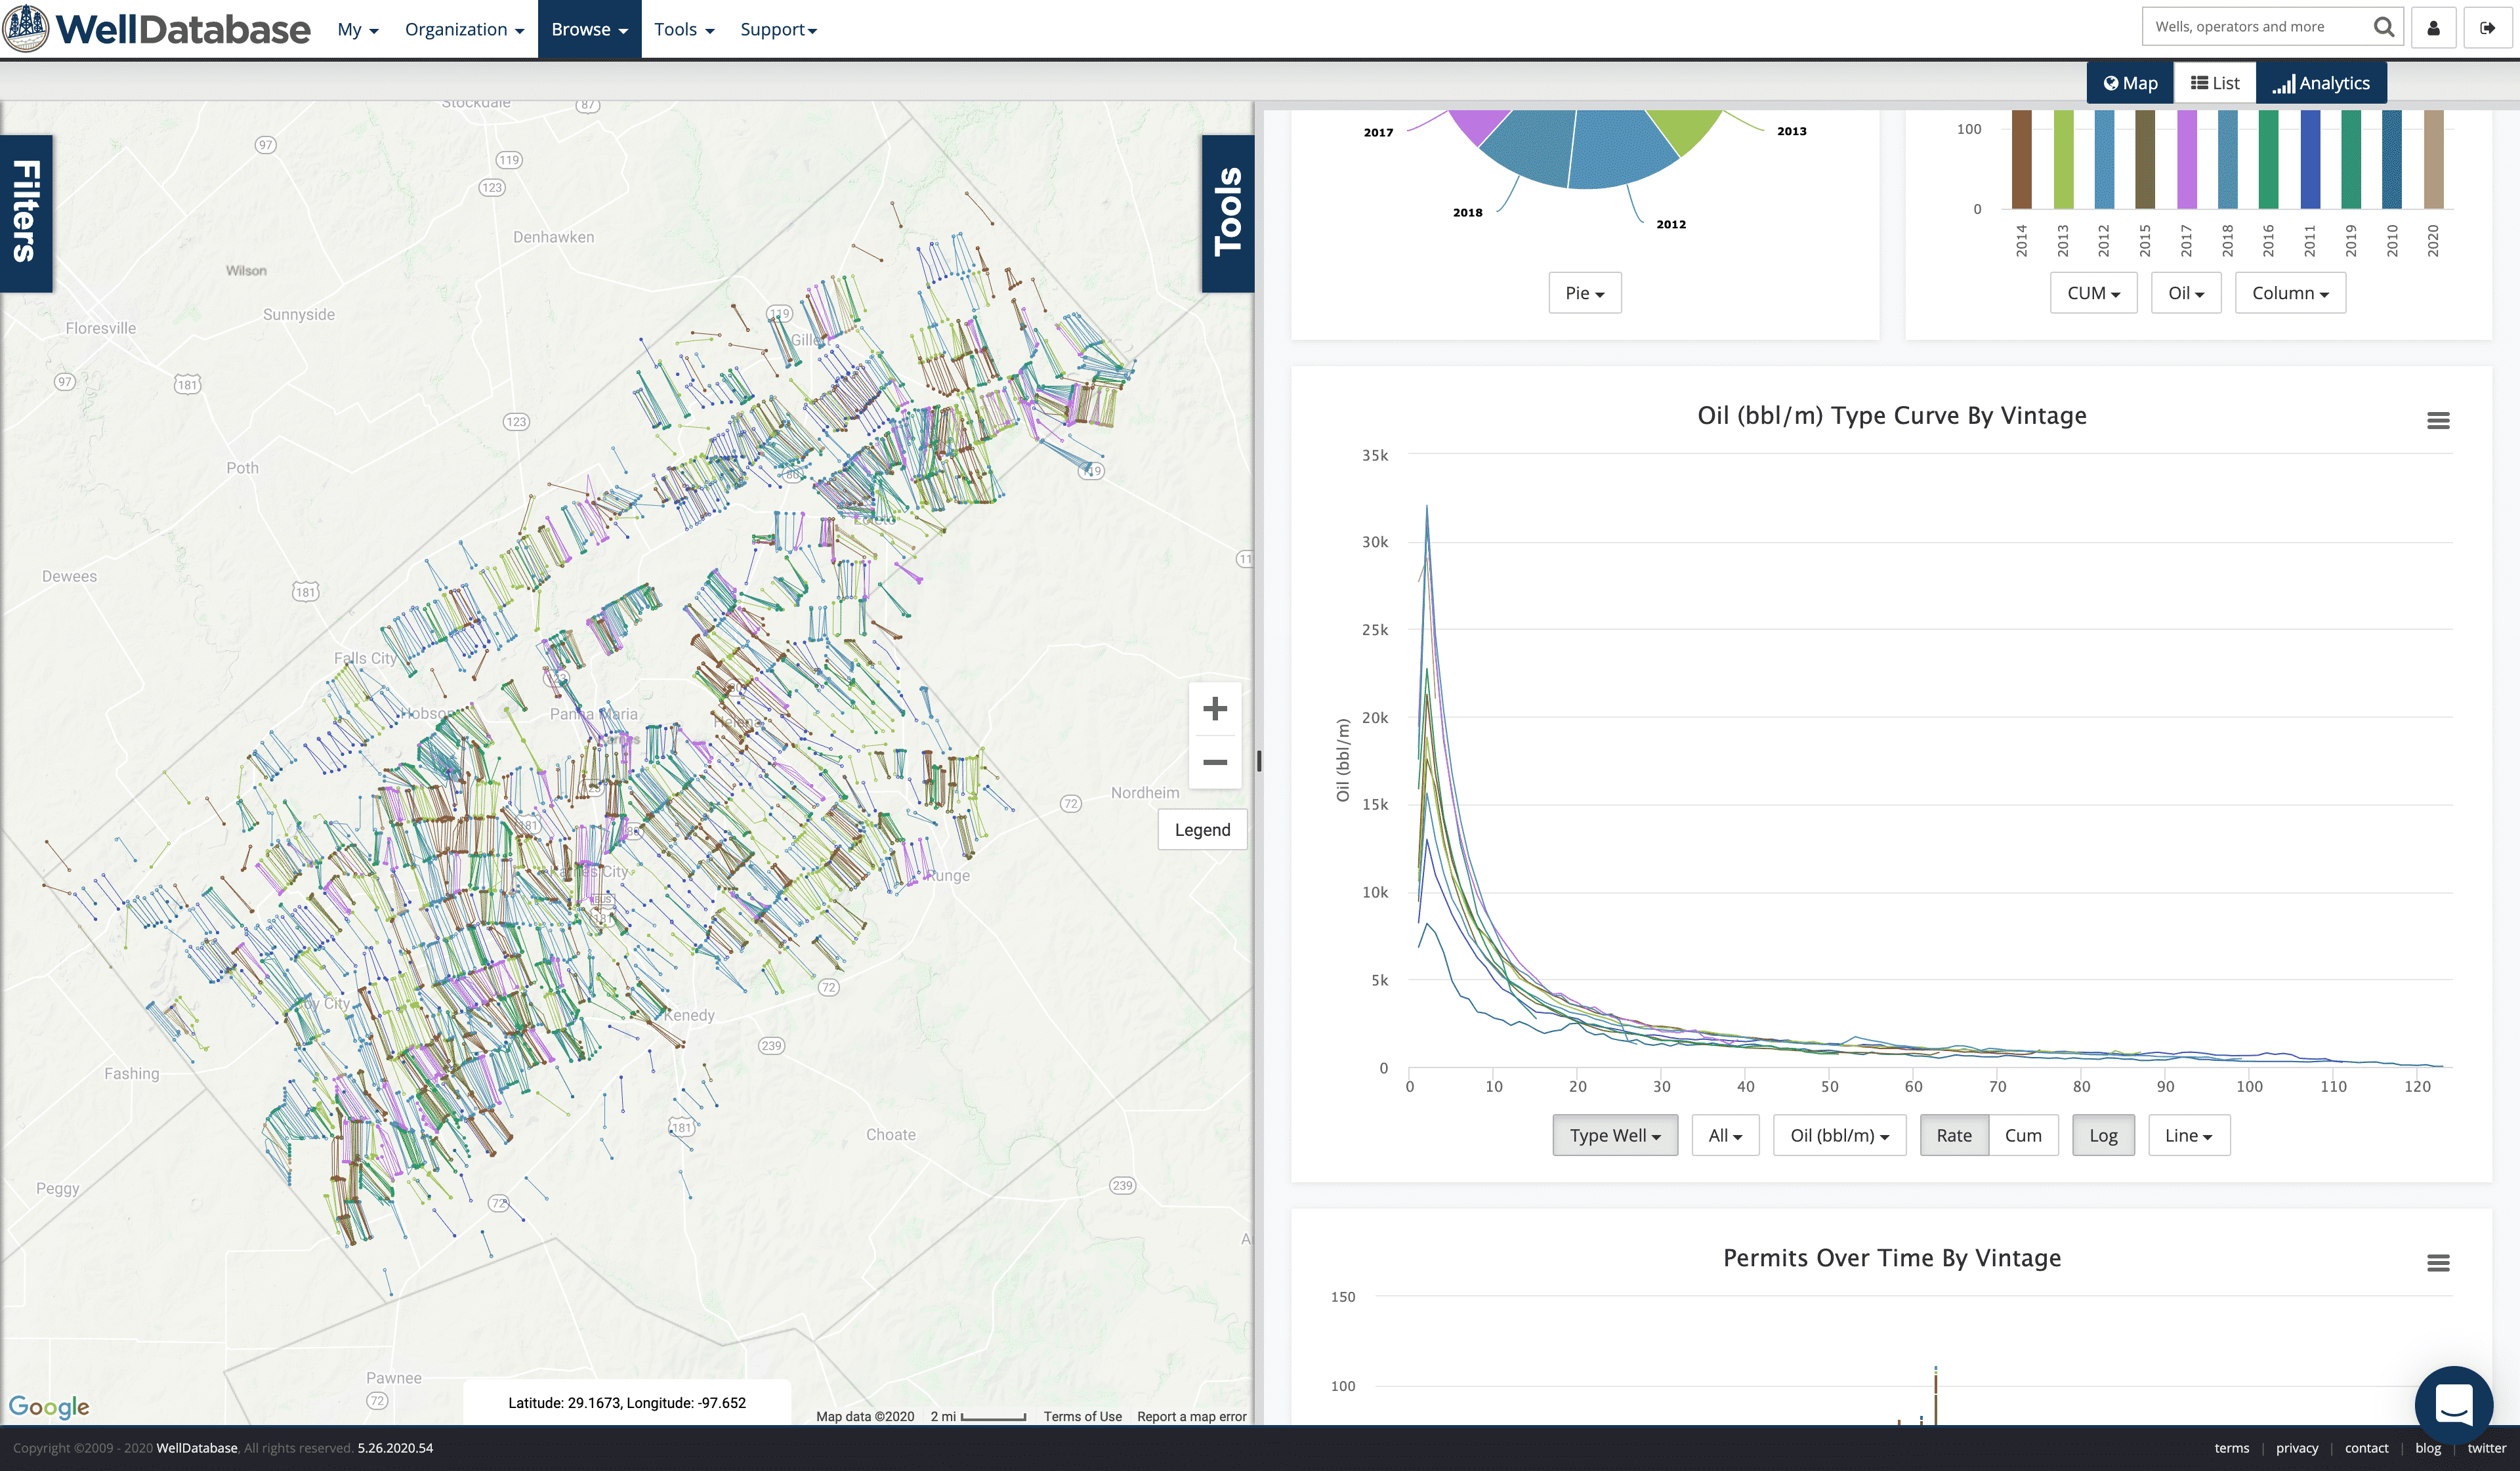Open the Pie chart type dropdown
The height and width of the screenshot is (1471, 2520).
(1584, 293)
